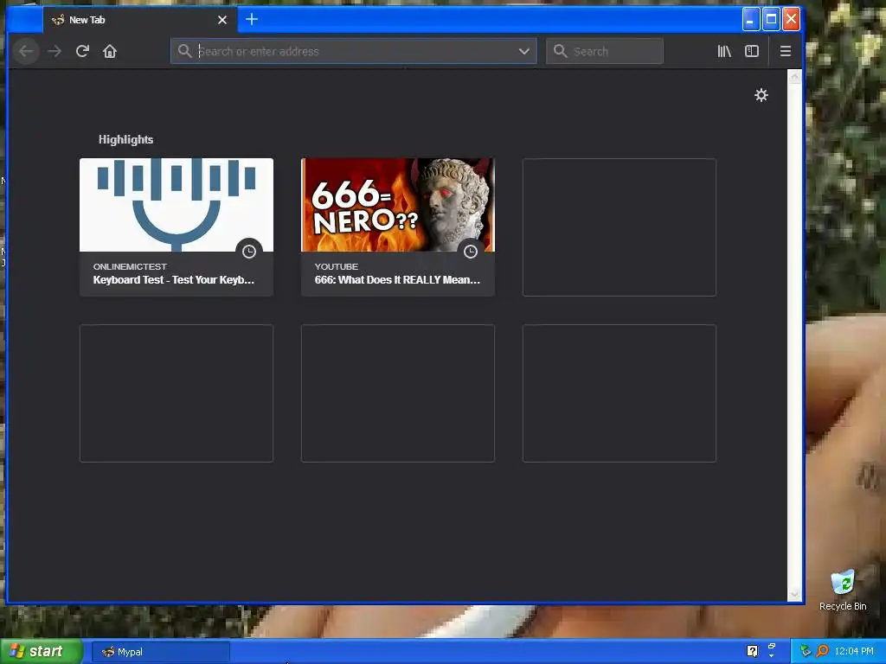Click history clock icon on YouTube card
Viewport: 886px width, 664px height.
click(x=471, y=252)
